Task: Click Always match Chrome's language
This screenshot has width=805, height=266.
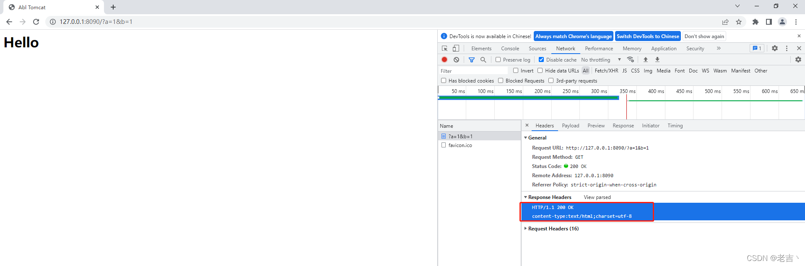Action: tap(574, 36)
